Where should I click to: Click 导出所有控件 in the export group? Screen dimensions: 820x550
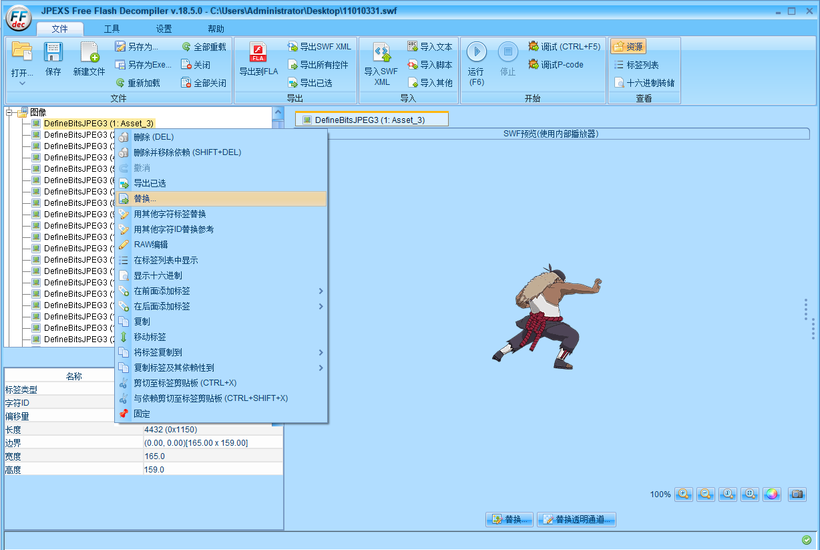tap(318, 65)
